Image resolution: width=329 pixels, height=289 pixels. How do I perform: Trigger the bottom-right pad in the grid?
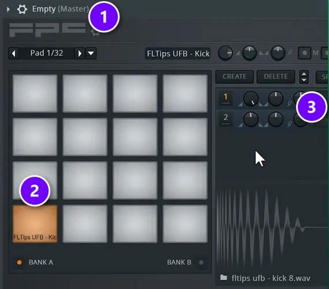pyautogui.click(x=185, y=224)
